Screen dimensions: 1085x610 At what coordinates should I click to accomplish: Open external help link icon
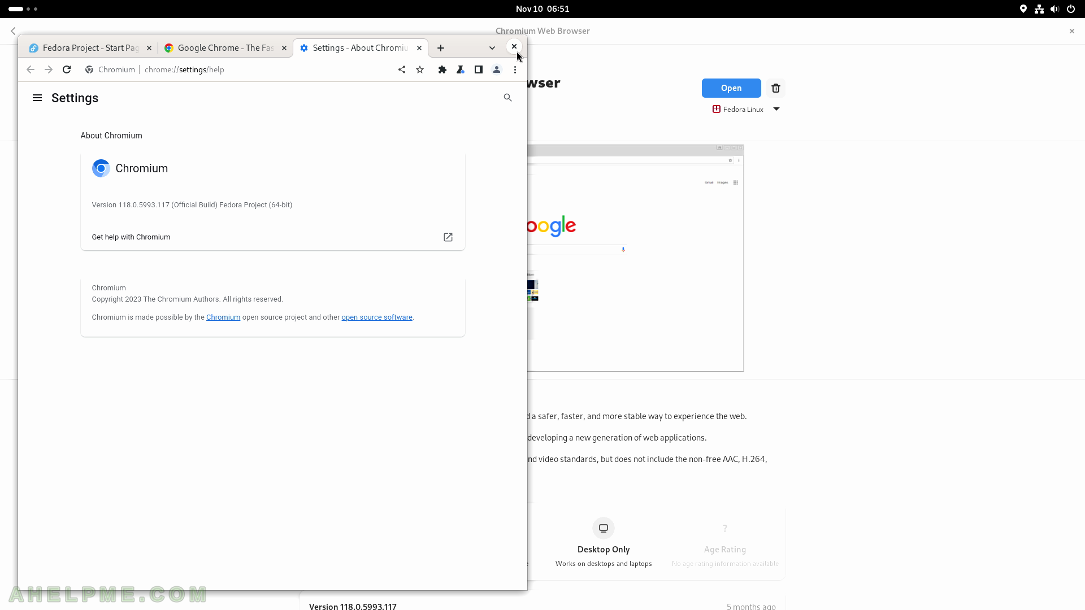point(448,237)
